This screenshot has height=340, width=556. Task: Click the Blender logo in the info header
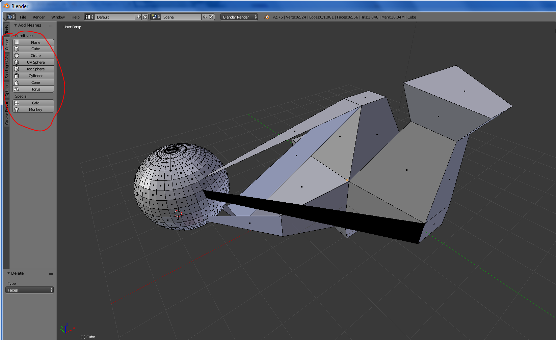[x=267, y=17]
